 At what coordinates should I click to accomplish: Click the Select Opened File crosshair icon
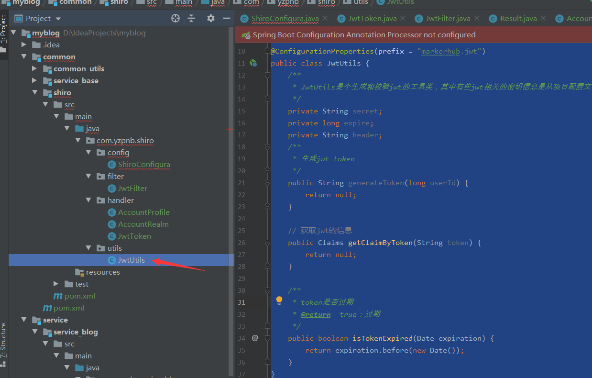(175, 18)
